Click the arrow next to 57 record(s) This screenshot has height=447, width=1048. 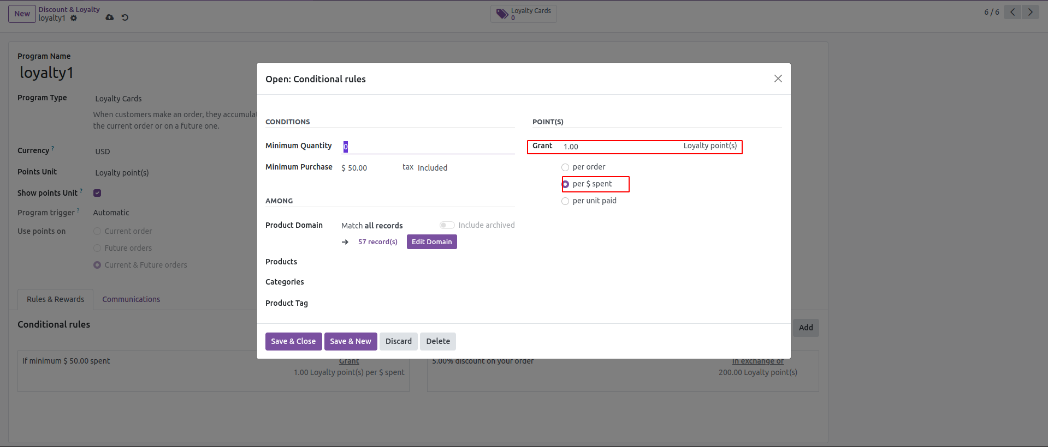pyautogui.click(x=345, y=242)
